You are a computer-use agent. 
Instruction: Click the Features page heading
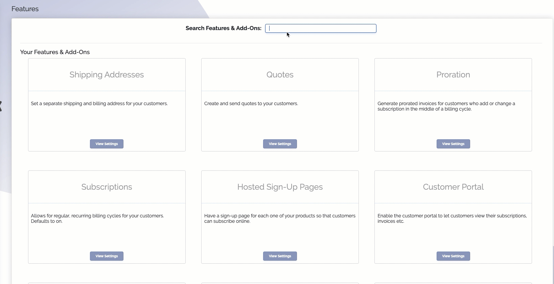tap(25, 9)
